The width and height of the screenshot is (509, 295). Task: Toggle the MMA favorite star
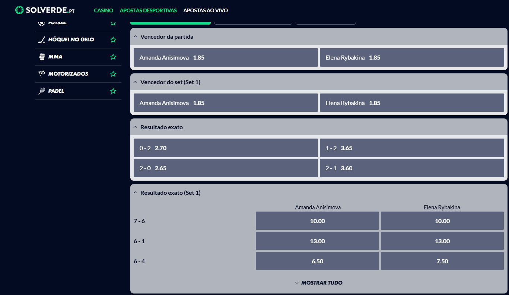coord(113,57)
